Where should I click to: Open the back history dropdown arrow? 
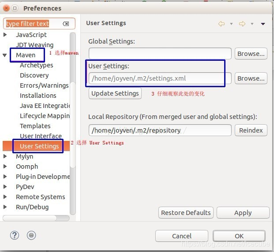[231, 24]
